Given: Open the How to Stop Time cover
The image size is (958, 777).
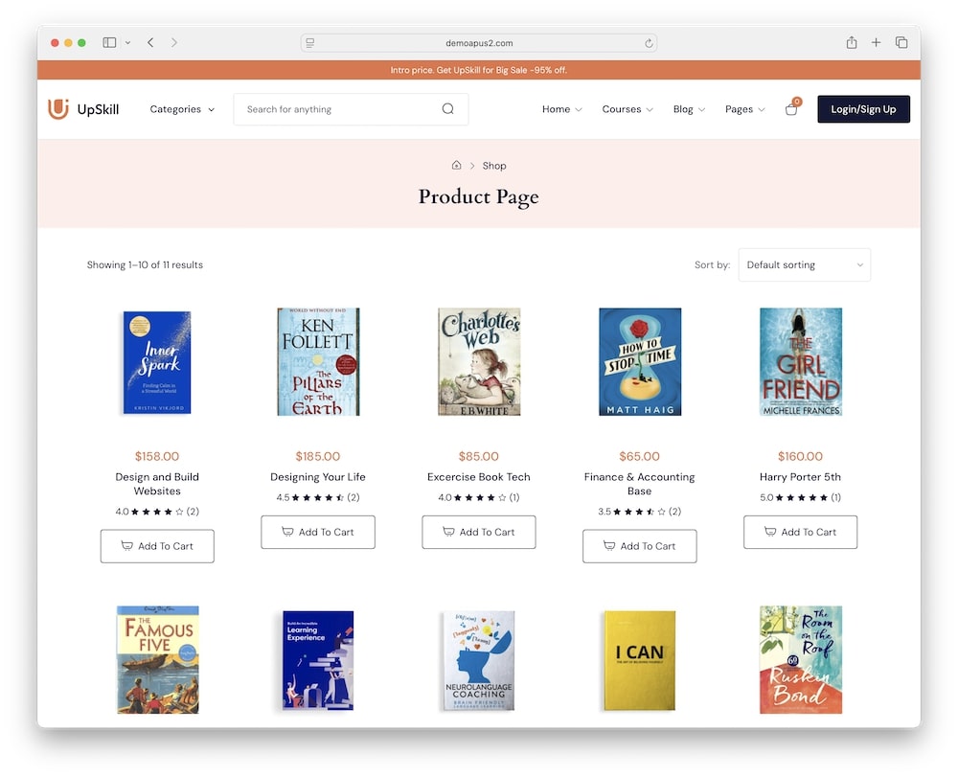Looking at the screenshot, I should [640, 361].
